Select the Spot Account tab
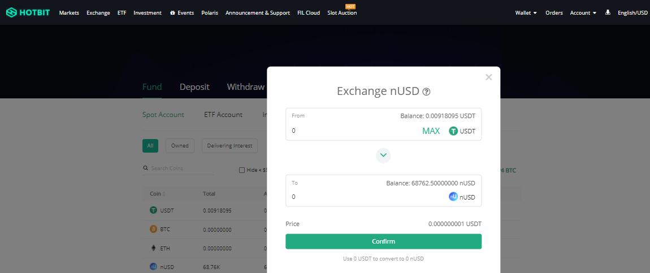Image resolution: width=650 pixels, height=273 pixels. [163, 115]
